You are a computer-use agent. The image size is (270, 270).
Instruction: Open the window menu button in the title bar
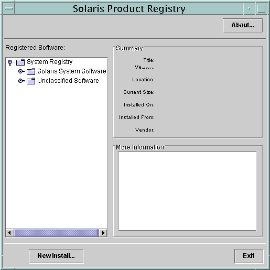8,8
